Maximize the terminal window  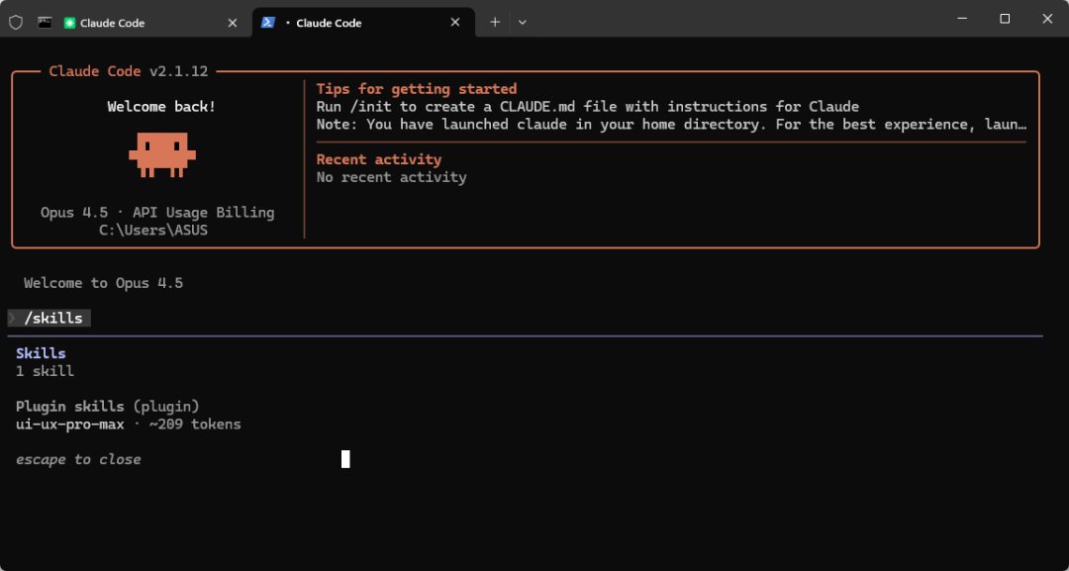point(1005,19)
